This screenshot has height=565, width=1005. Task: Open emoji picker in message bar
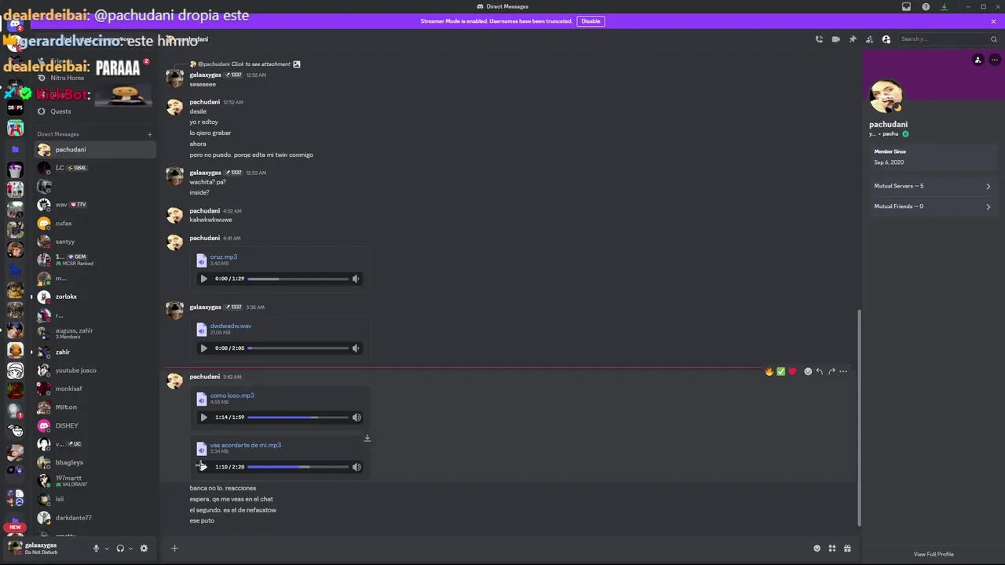pos(817,549)
